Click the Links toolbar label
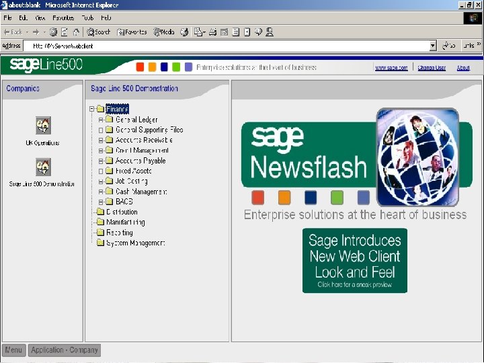484x363 pixels. [x=469, y=46]
